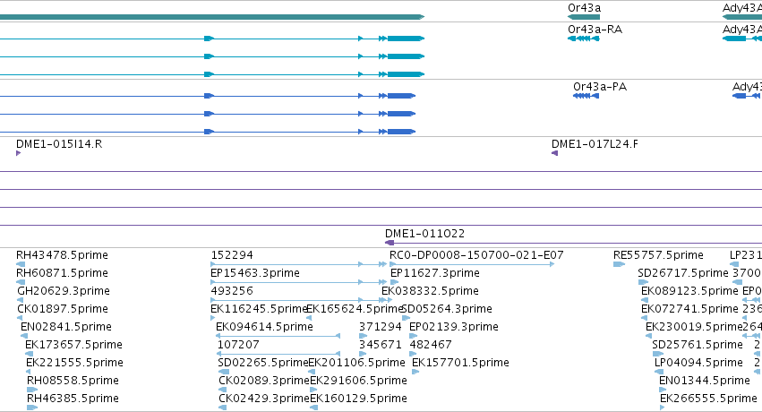Select the CK01897.5prime EST label
Screen dimensions: 762x412
point(63,309)
